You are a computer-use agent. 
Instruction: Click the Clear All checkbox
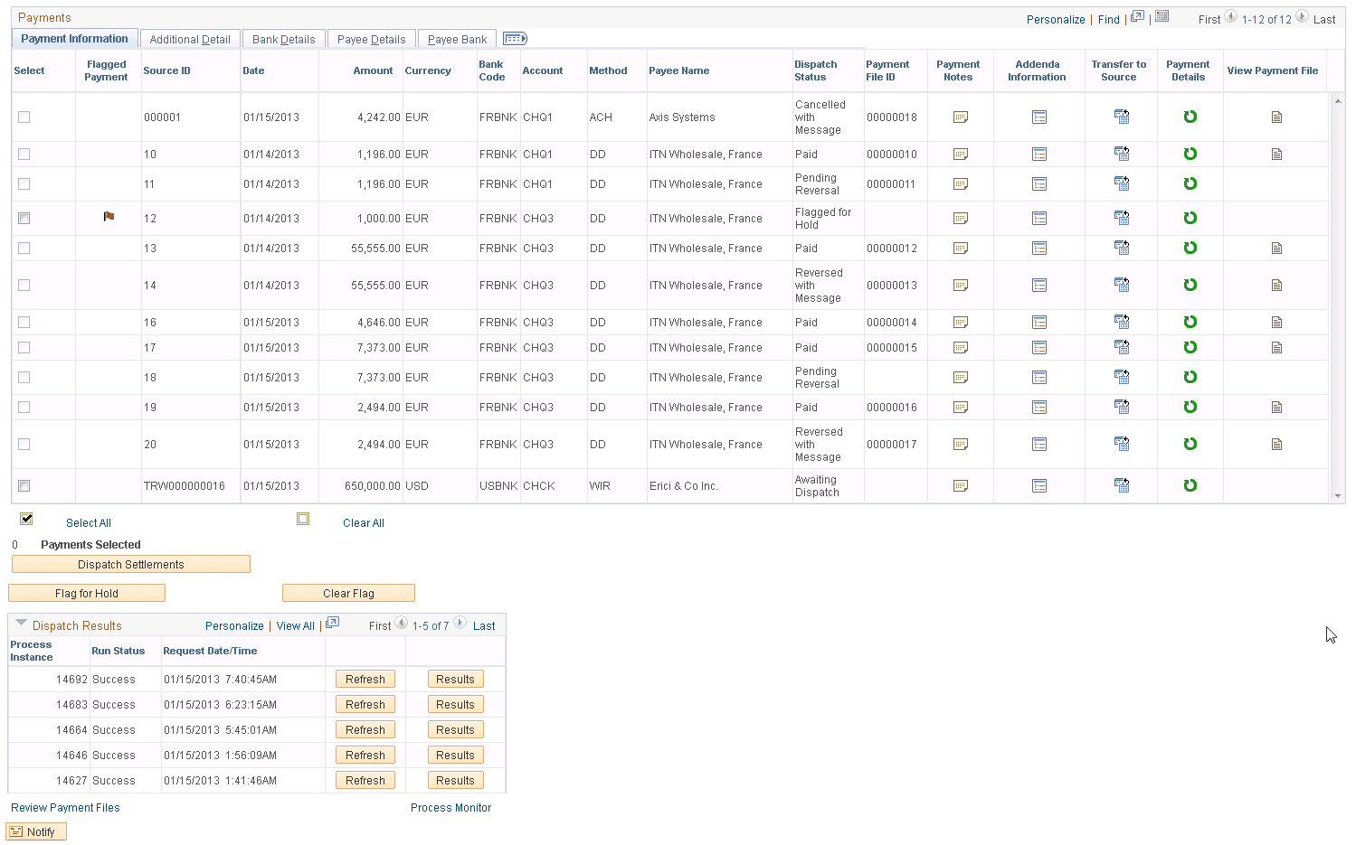pyautogui.click(x=303, y=520)
